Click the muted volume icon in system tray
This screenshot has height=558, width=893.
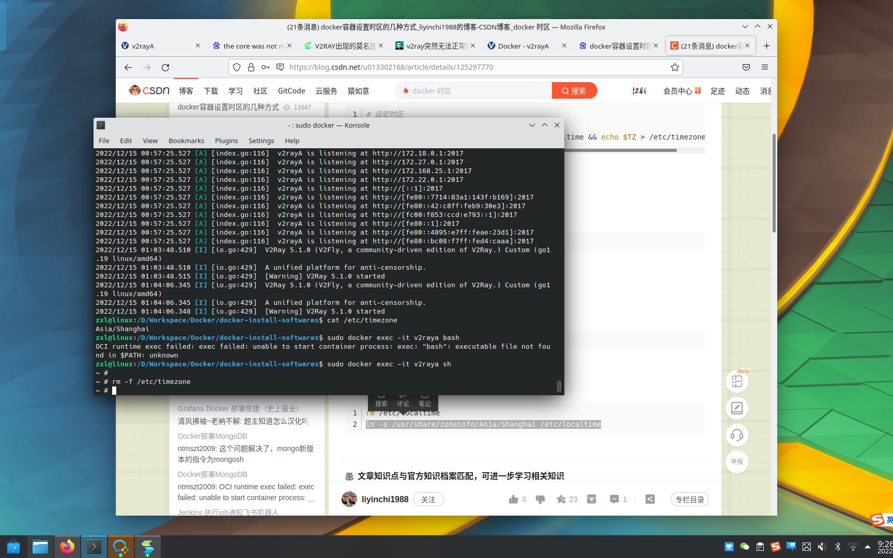pos(822,547)
